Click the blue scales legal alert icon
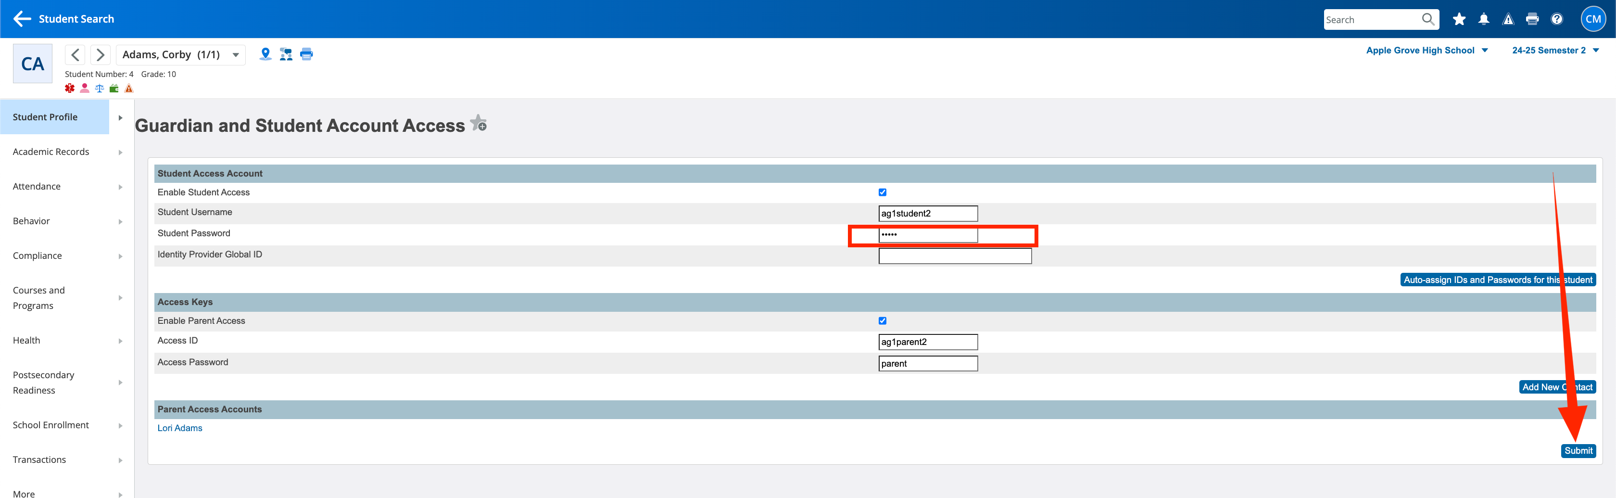The width and height of the screenshot is (1616, 498). 99,89
